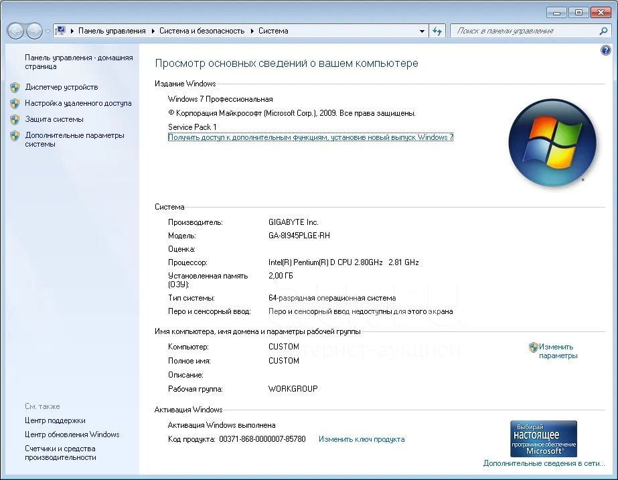Click the CUSTOM value beside Компьютер
The width and height of the screenshot is (618, 480).
(284, 347)
